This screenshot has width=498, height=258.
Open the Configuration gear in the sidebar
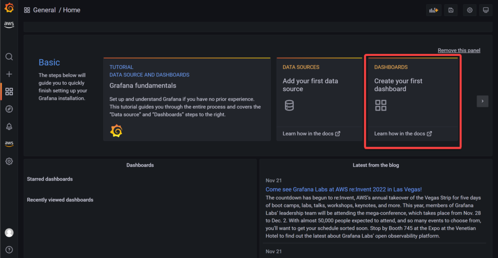pyautogui.click(x=9, y=161)
